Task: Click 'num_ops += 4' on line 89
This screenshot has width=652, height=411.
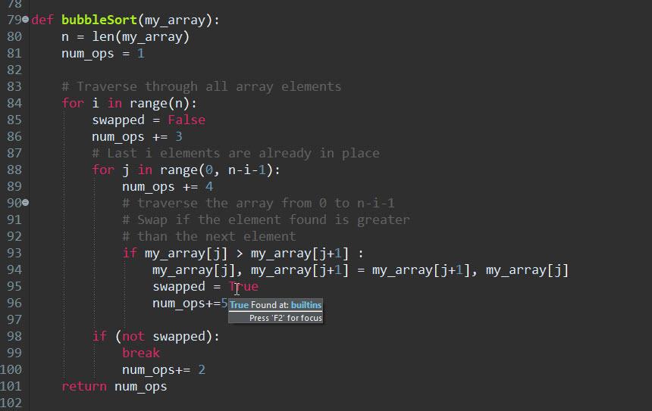Action: coord(168,187)
